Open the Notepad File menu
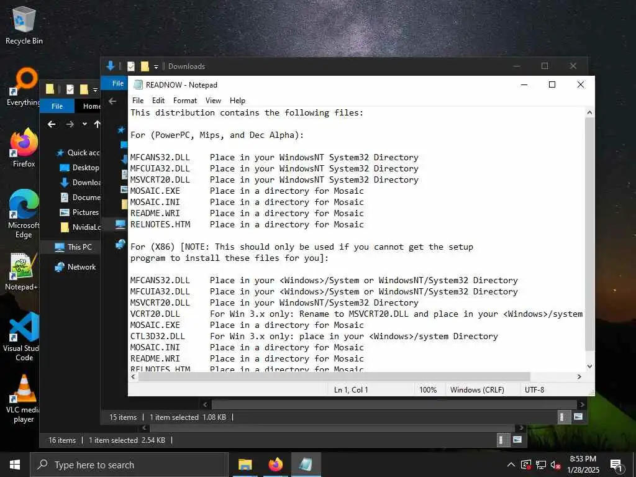 138,101
